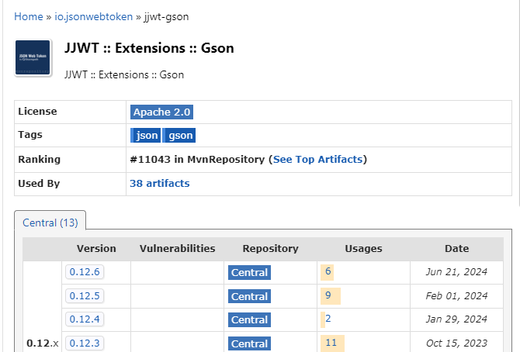Image resolution: width=520 pixels, height=352 pixels.
Task: View the 2 usages of 0.12.4
Action: [x=328, y=319]
